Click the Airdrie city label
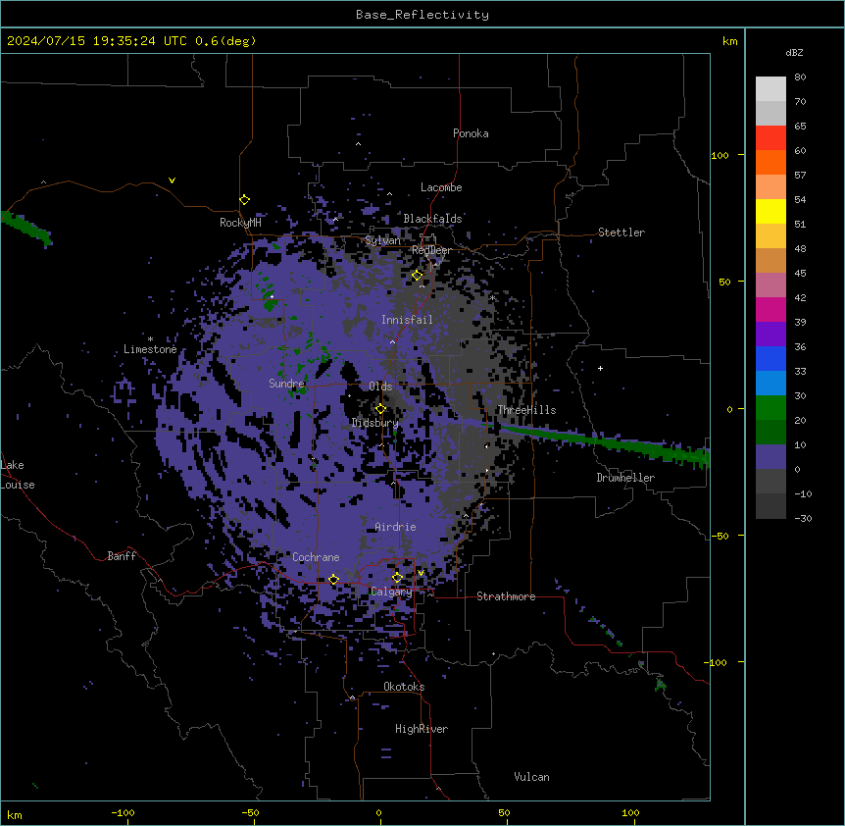The image size is (845, 826). coord(396,527)
